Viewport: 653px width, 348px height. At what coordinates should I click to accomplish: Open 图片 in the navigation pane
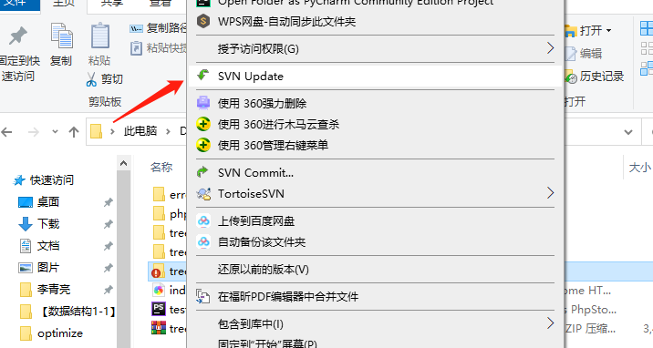point(38,267)
